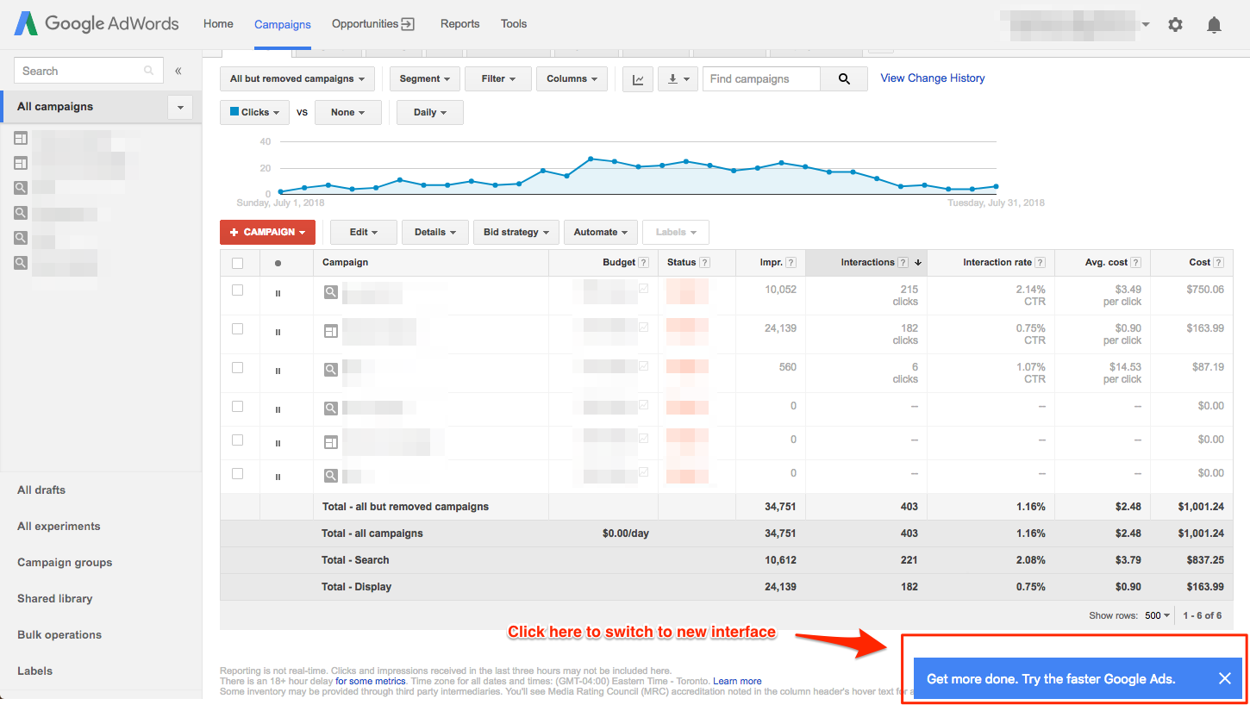Click Avg. cost help icon

(1136, 263)
